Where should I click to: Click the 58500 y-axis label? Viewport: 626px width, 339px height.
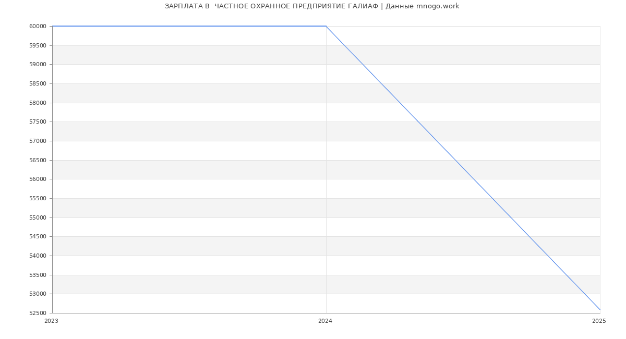click(x=38, y=84)
